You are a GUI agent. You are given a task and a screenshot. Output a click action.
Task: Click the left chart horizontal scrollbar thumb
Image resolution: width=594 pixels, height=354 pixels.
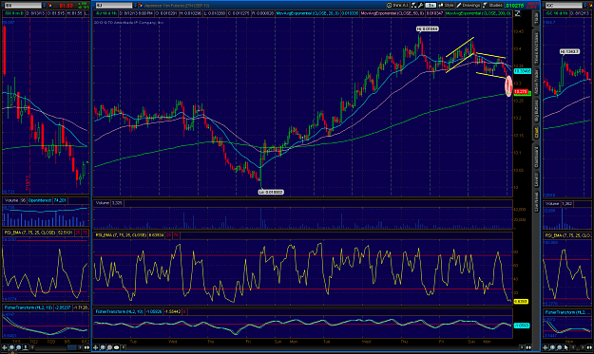[72, 347]
